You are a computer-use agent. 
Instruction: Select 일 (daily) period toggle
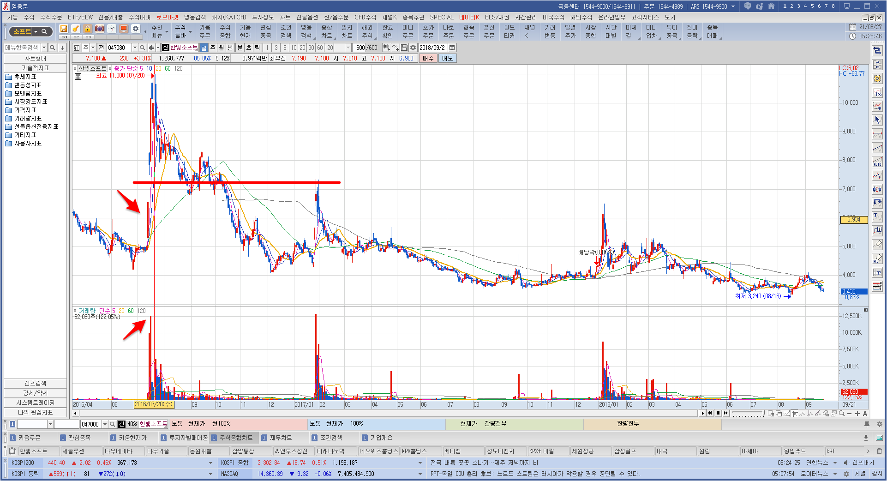[204, 48]
